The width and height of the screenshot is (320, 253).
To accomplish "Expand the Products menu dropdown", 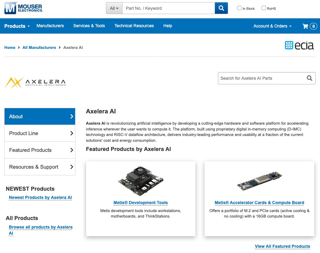I will point(17,26).
